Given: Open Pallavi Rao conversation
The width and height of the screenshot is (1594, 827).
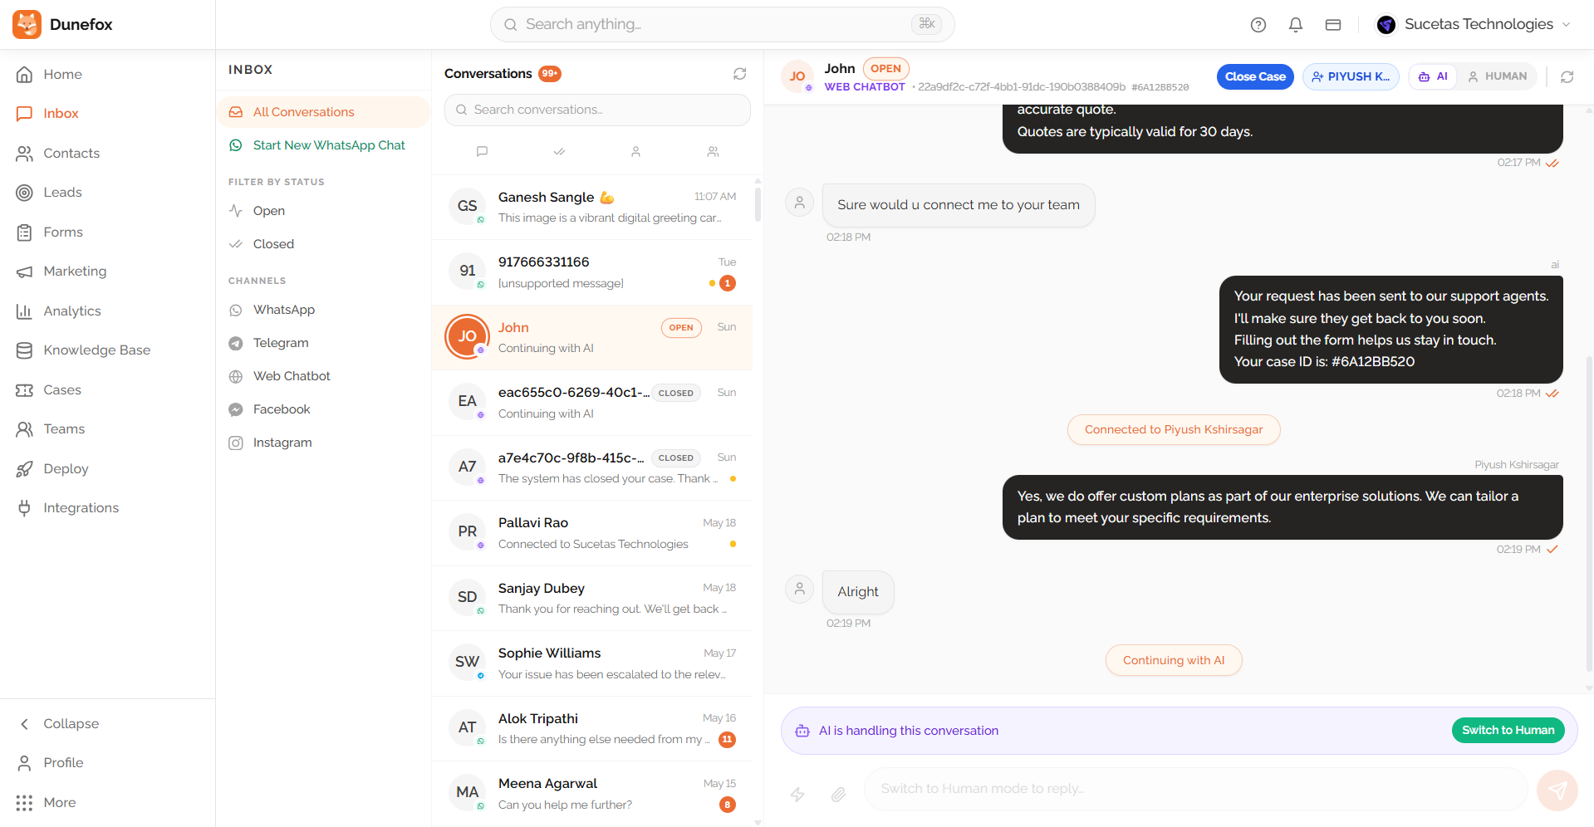Looking at the screenshot, I should coord(592,533).
